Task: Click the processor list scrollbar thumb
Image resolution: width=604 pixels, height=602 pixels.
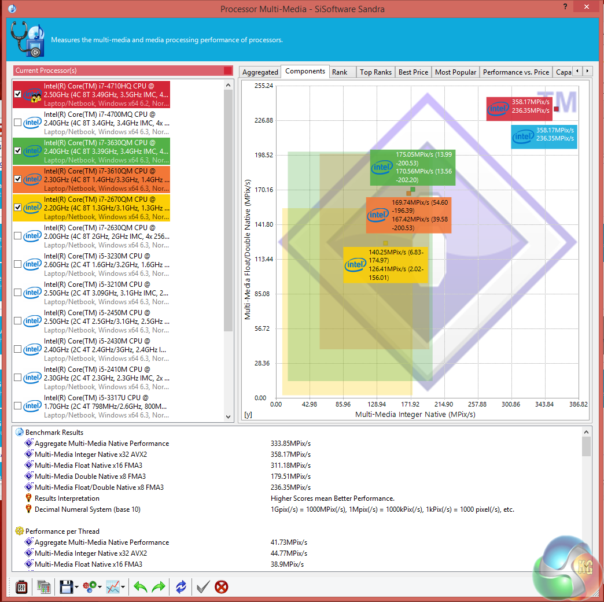Action: (228, 210)
